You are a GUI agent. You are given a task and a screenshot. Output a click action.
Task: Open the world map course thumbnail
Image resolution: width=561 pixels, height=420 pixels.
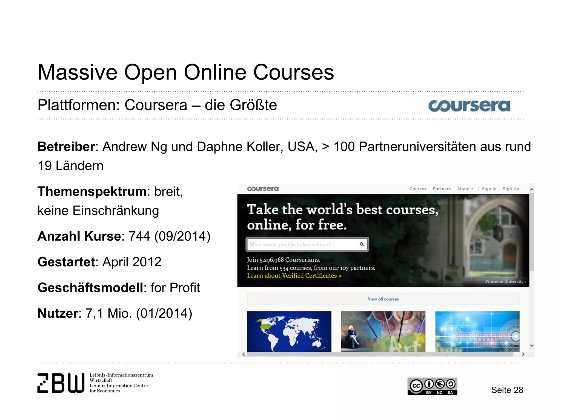pos(289,331)
